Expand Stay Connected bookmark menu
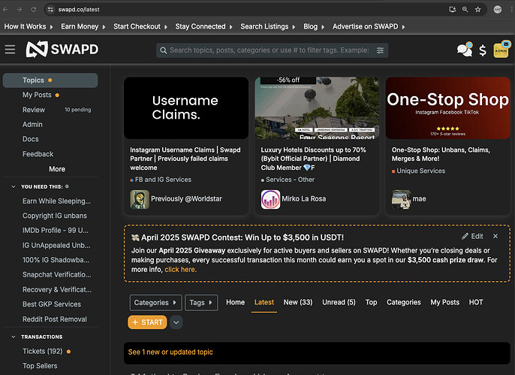The height and width of the screenshot is (375, 515). 203,26
